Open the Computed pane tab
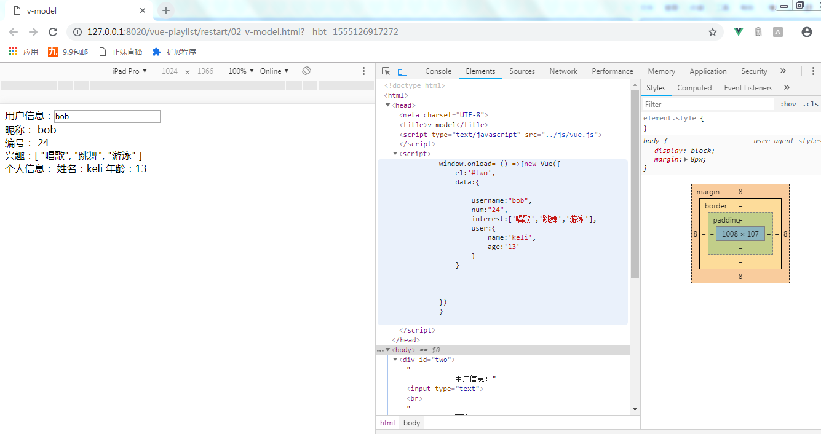 [694, 88]
